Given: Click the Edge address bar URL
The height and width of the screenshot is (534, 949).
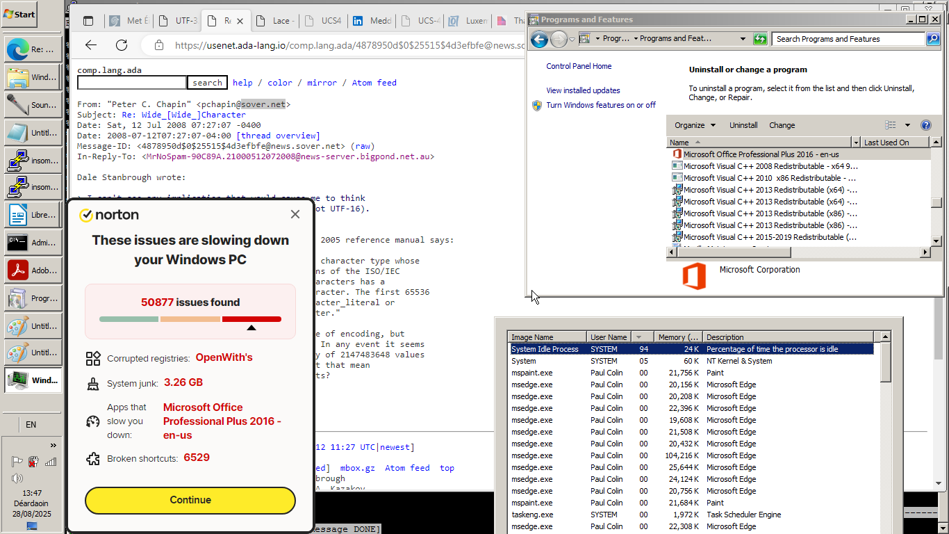Looking at the screenshot, I should pyautogui.click(x=349, y=45).
